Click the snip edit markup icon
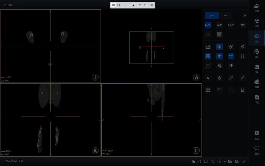The image size is (265, 166). pos(133,5)
